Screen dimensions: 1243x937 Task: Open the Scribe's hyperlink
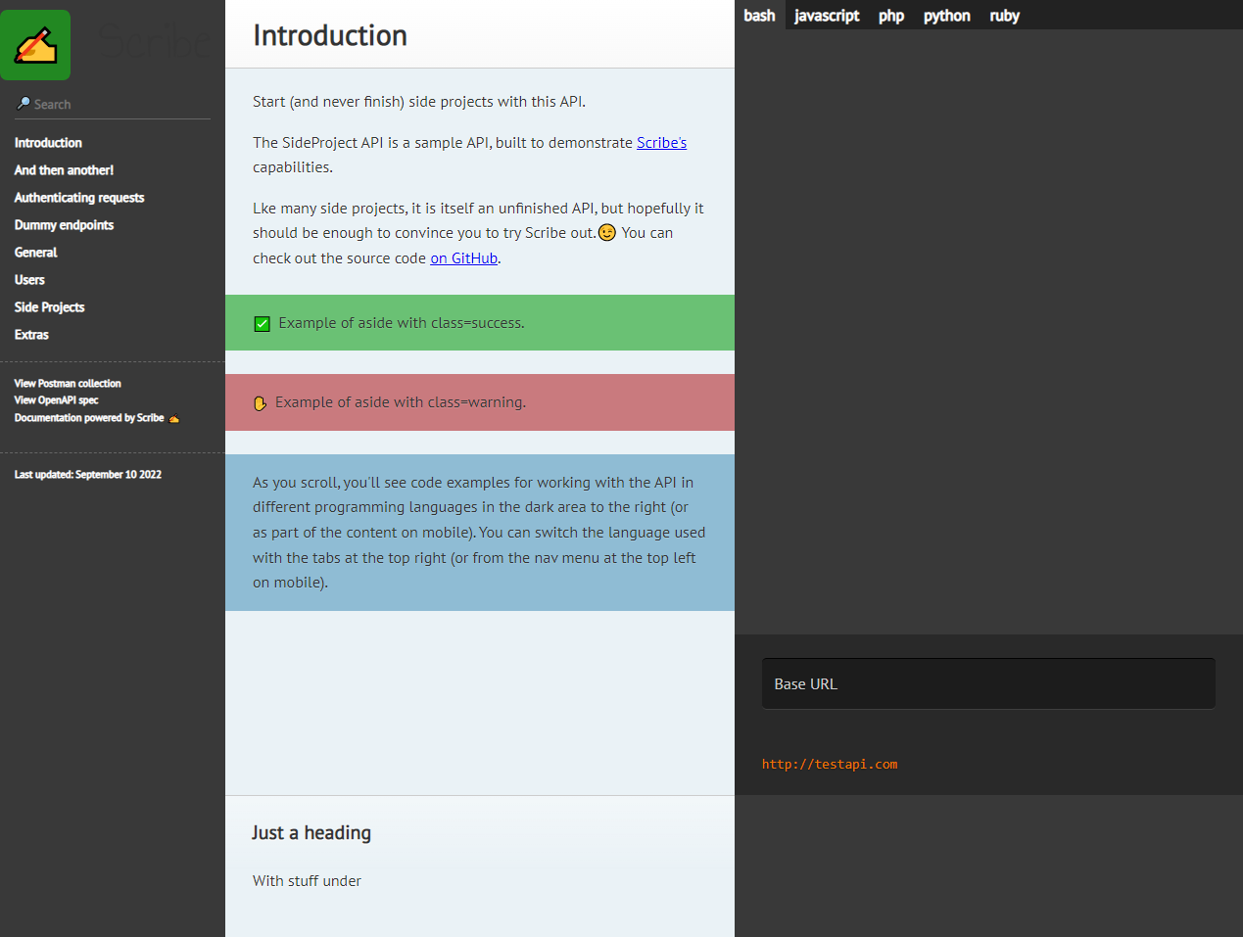point(661,143)
